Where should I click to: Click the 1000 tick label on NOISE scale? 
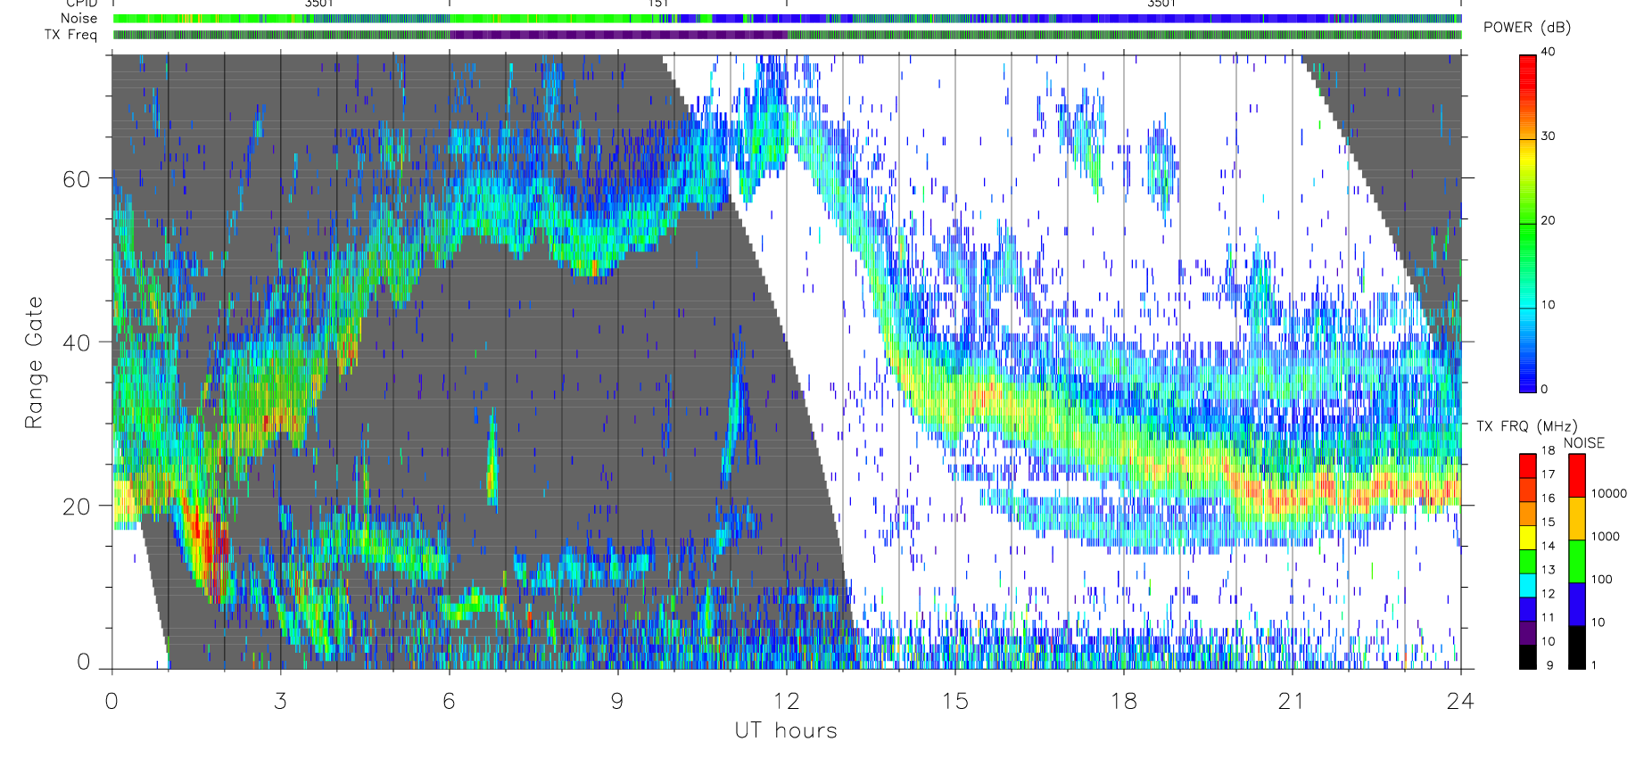pos(1606,536)
